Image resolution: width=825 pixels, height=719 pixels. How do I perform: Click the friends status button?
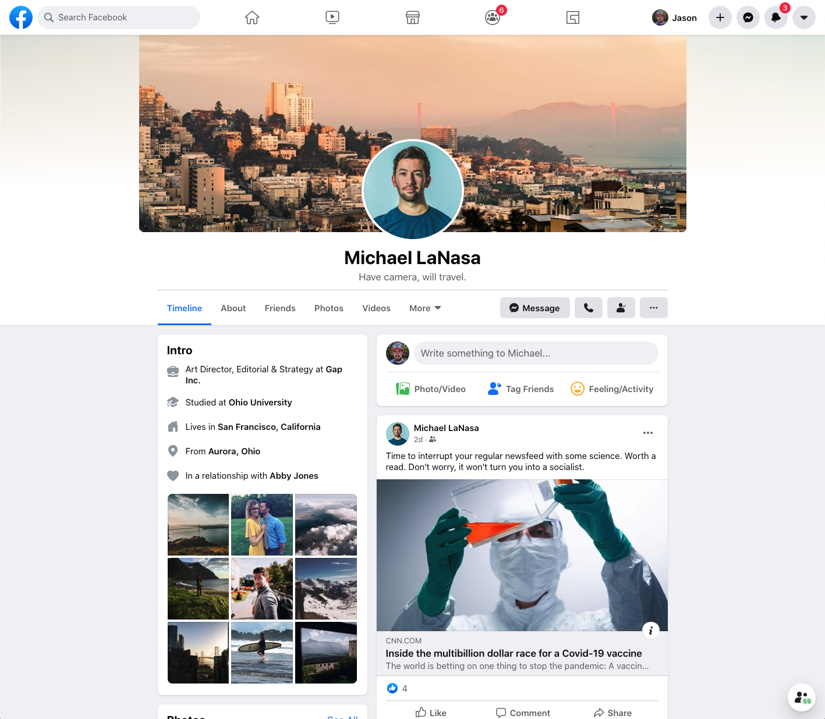tap(621, 308)
